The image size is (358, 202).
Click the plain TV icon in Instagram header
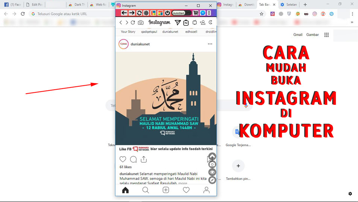194,23
